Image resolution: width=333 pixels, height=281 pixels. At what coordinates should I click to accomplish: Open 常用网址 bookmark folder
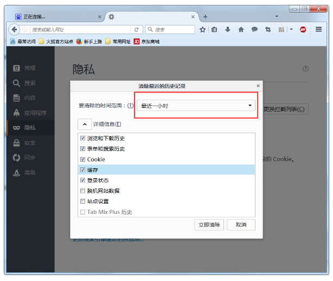pyautogui.click(x=118, y=42)
